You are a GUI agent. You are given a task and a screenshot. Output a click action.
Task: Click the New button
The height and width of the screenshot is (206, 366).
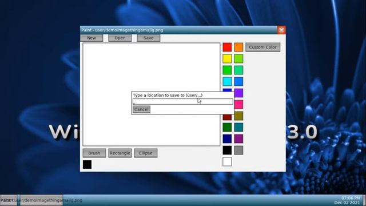click(91, 38)
